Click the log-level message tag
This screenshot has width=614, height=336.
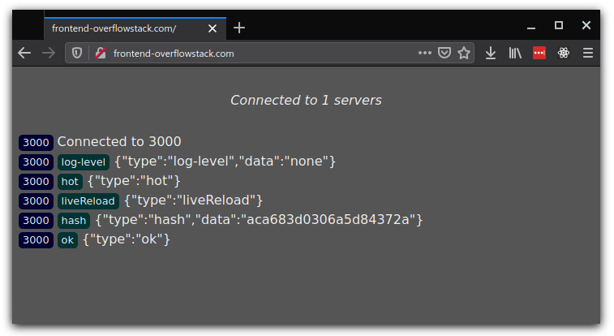84,162
